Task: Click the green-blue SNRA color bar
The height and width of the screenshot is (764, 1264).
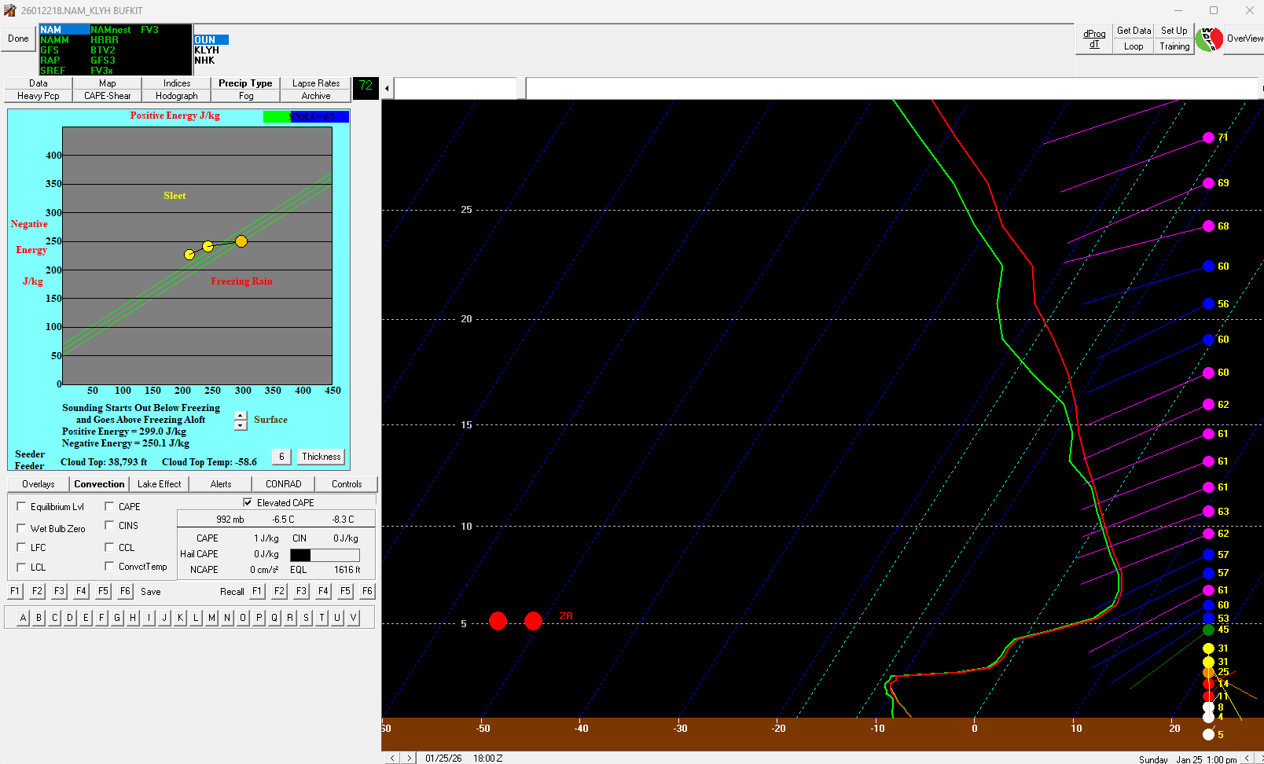Action: click(x=306, y=117)
